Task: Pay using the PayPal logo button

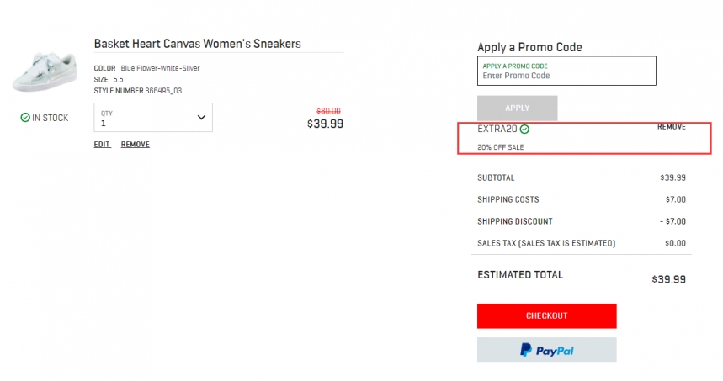Action: click(x=546, y=350)
